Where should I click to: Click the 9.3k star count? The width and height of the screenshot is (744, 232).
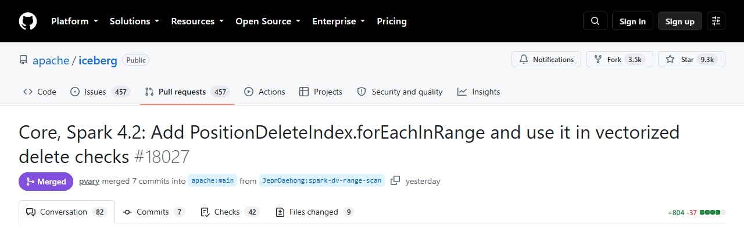tap(707, 59)
